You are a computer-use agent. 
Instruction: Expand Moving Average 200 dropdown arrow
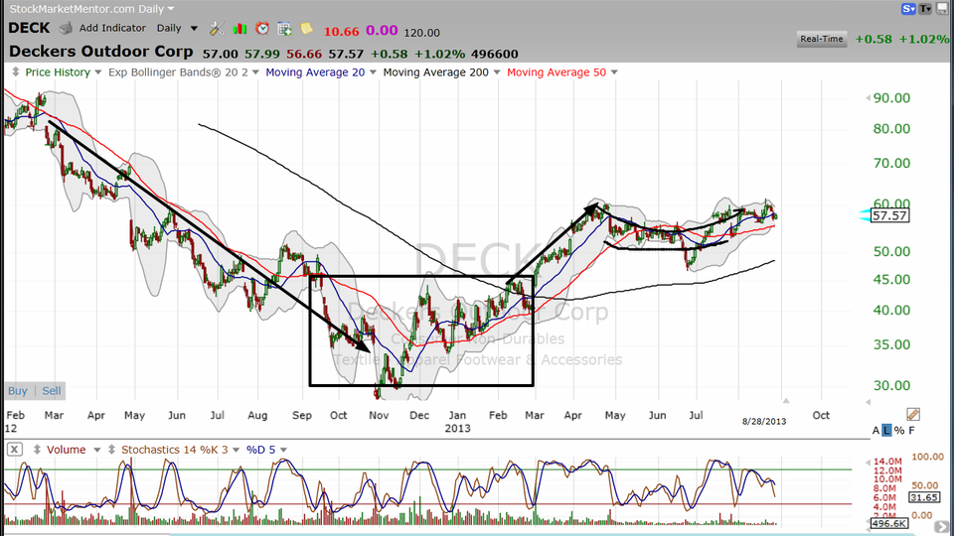tap(497, 72)
